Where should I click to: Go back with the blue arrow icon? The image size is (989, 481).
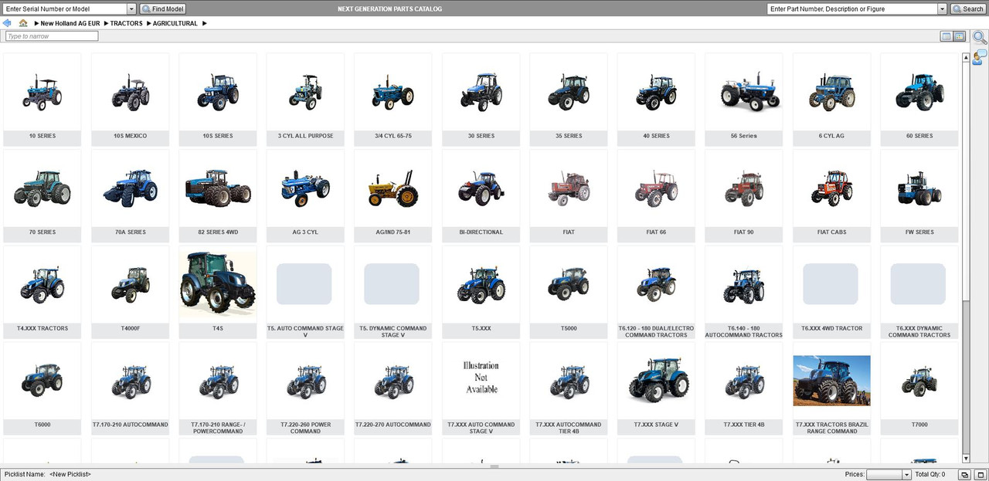point(7,23)
